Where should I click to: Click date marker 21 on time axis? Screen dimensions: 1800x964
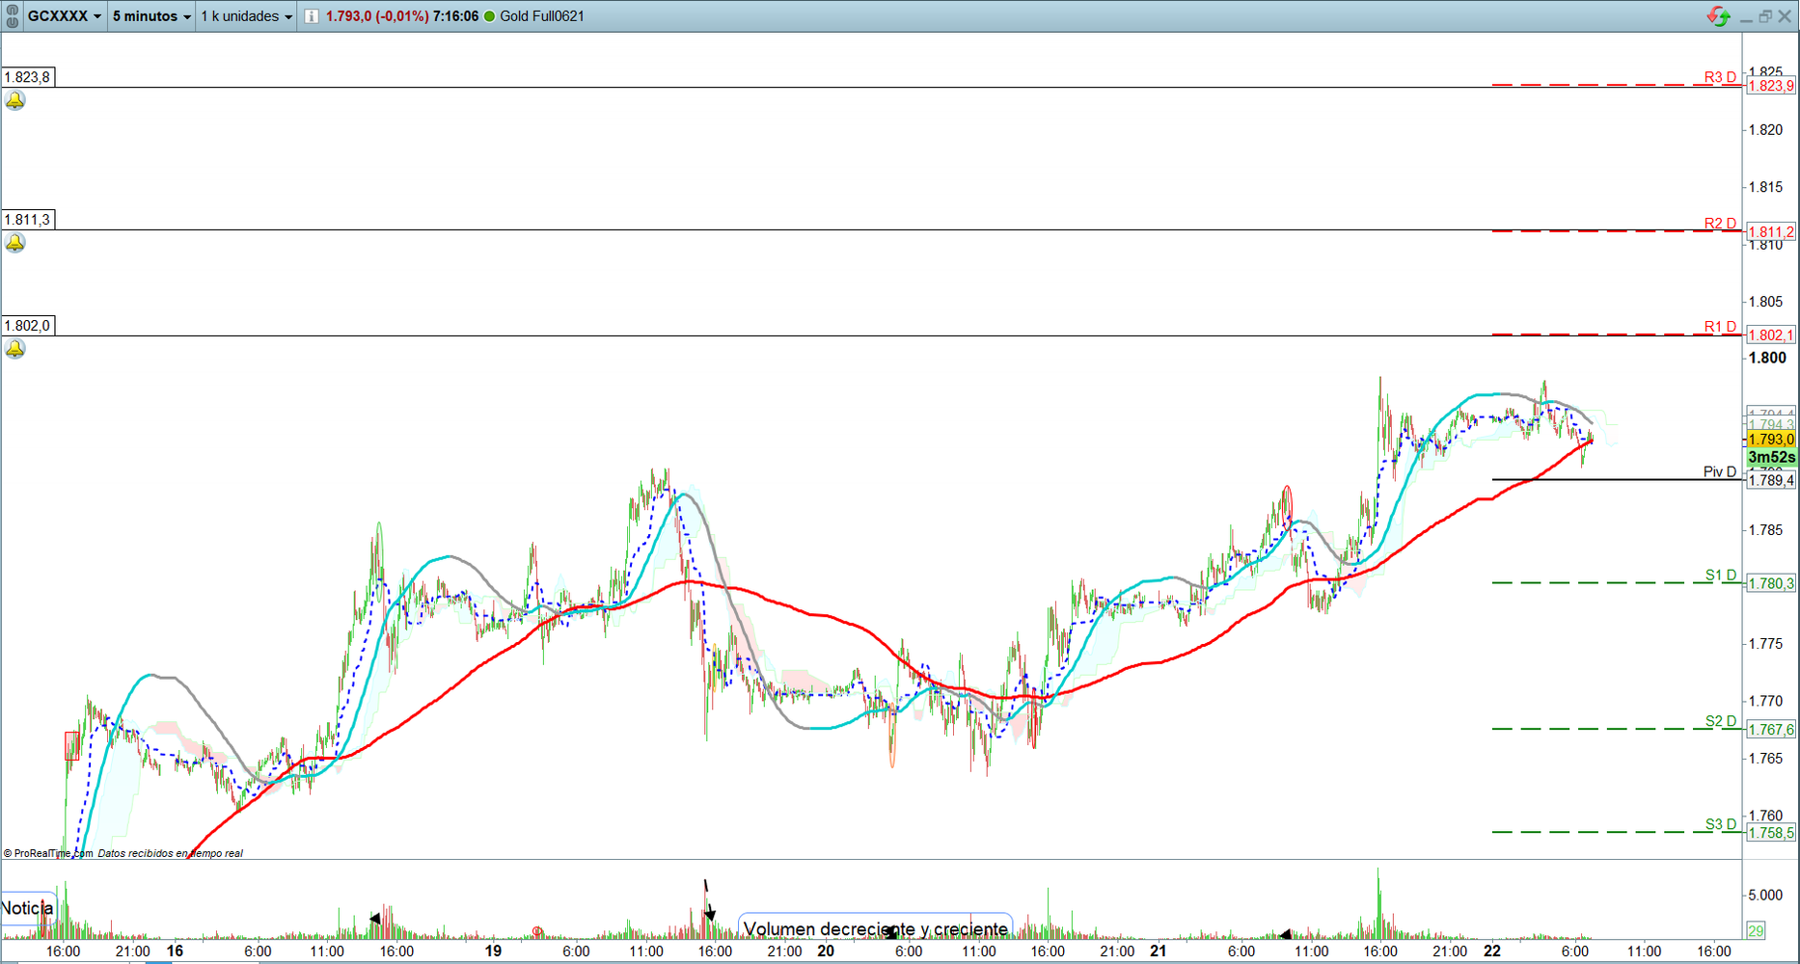pos(1159,951)
